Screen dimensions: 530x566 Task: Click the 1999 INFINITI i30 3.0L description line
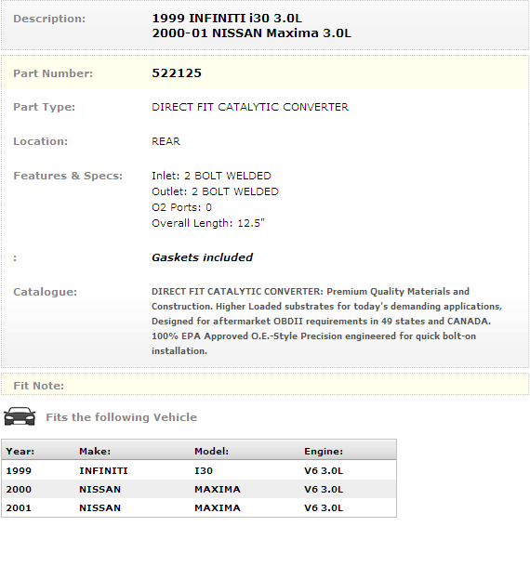click(227, 19)
